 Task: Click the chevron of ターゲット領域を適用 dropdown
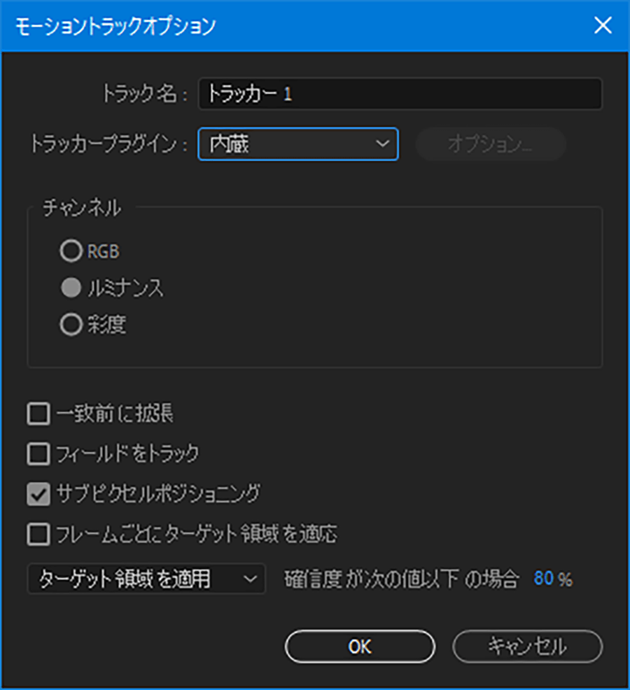[x=250, y=579]
